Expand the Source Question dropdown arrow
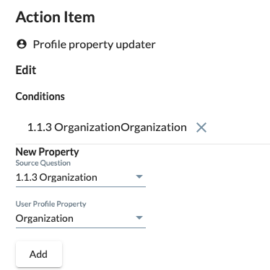This screenshot has height=270, width=270. pos(139,177)
